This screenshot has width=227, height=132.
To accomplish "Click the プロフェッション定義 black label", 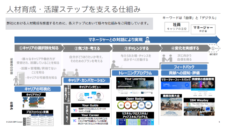I will (37, 112).
